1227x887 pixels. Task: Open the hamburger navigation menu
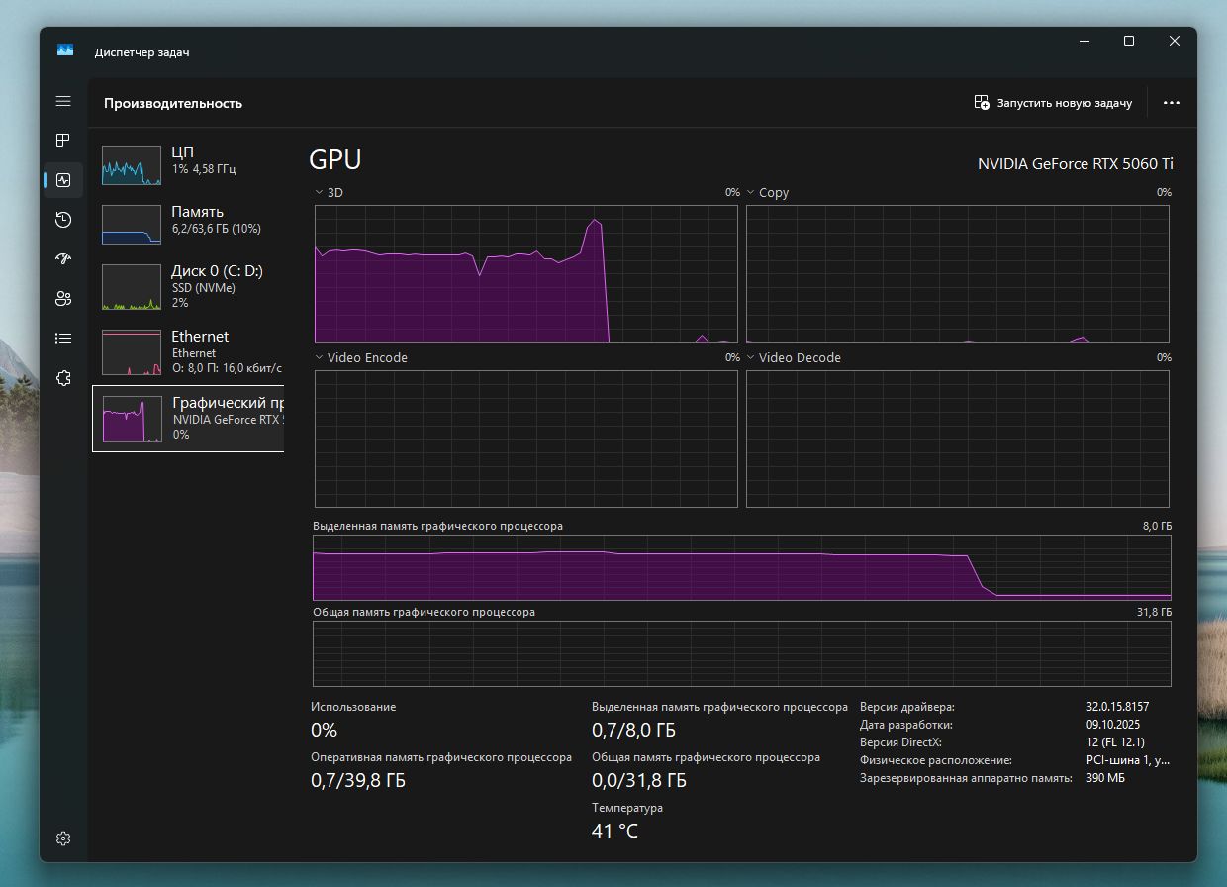tap(63, 101)
